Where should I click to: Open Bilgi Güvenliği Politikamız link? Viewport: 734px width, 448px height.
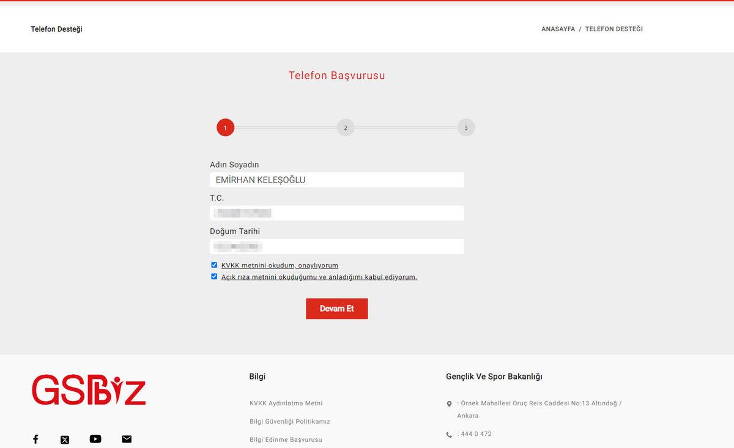289,422
